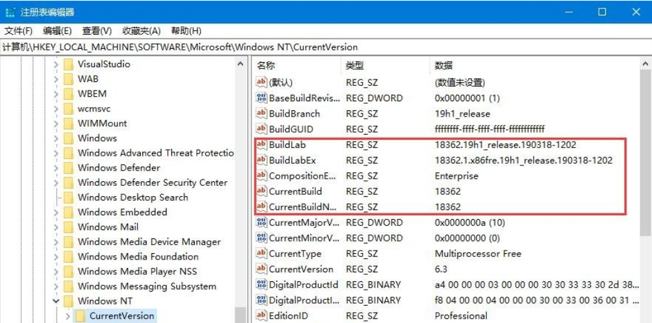This screenshot has height=323, width=652.
Task: Click the binary icon of BaseBuildRevis... value
Action: 261,97
